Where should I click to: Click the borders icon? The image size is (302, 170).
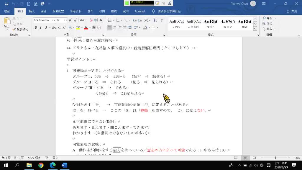tap(153, 27)
